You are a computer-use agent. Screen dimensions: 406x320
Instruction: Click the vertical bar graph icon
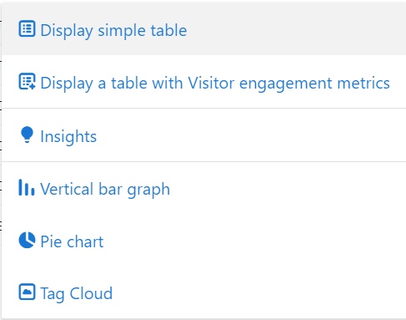pos(27,187)
